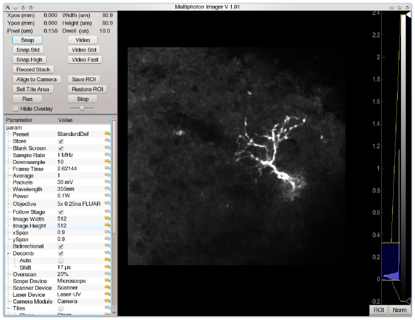Viewport: 415px width, 320px height.
Task: Click the parameter list scroll-down arrow
Action: click(x=114, y=313)
